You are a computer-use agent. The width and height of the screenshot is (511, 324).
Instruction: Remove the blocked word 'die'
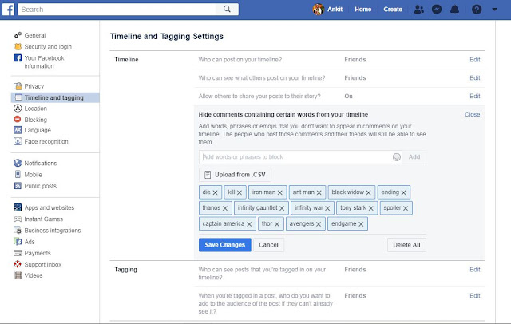215,192
